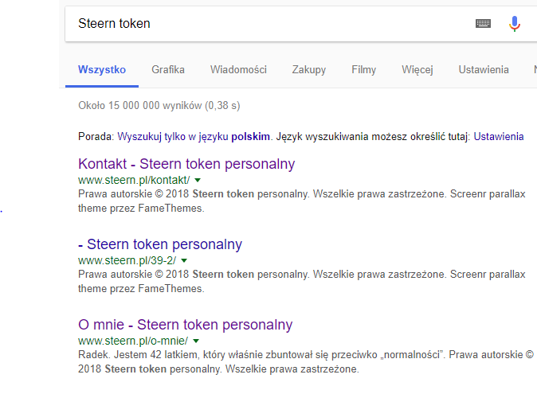Click inside the Steern token search field
This screenshot has width=537, height=394.
coord(267,24)
